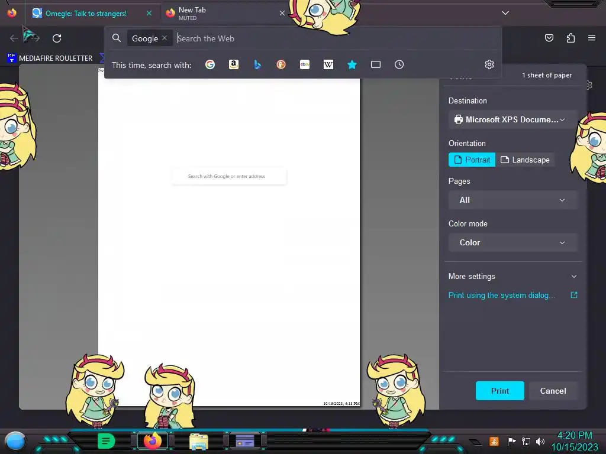The width and height of the screenshot is (606, 454).
Task: Click the print preview page search box
Action: [x=229, y=176]
